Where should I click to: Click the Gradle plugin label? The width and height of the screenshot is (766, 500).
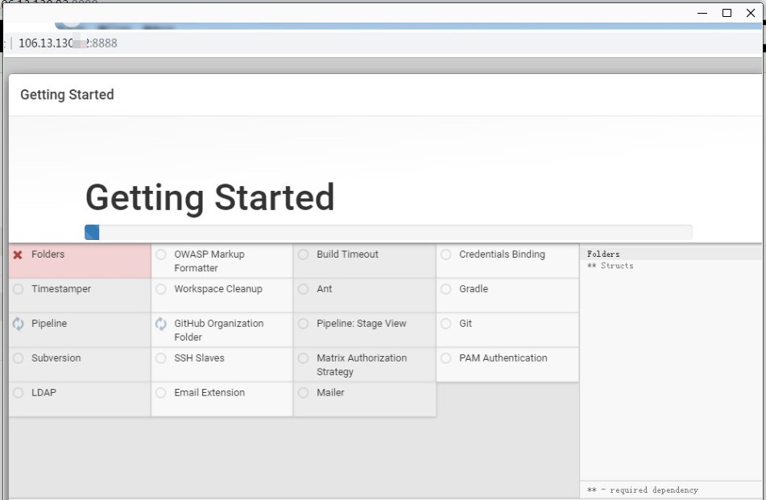pos(474,289)
